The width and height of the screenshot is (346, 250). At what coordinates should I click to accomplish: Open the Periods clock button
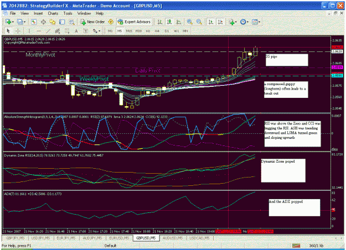(x=243, y=22)
